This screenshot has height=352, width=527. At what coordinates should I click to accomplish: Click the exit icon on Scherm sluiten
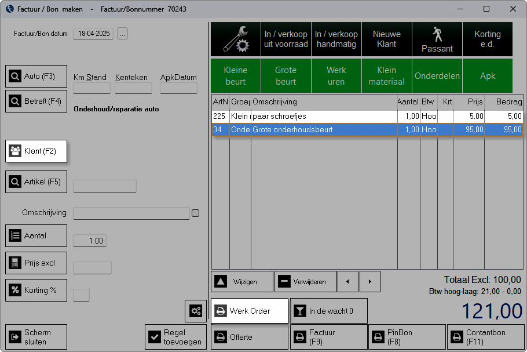pos(15,337)
